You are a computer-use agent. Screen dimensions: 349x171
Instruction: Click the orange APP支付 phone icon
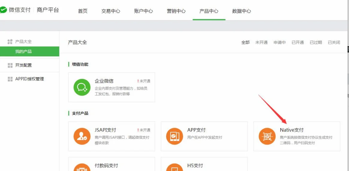coord(174,136)
